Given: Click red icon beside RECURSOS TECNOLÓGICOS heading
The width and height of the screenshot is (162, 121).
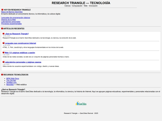Looking at the screenshot, I should tap(2, 74).
